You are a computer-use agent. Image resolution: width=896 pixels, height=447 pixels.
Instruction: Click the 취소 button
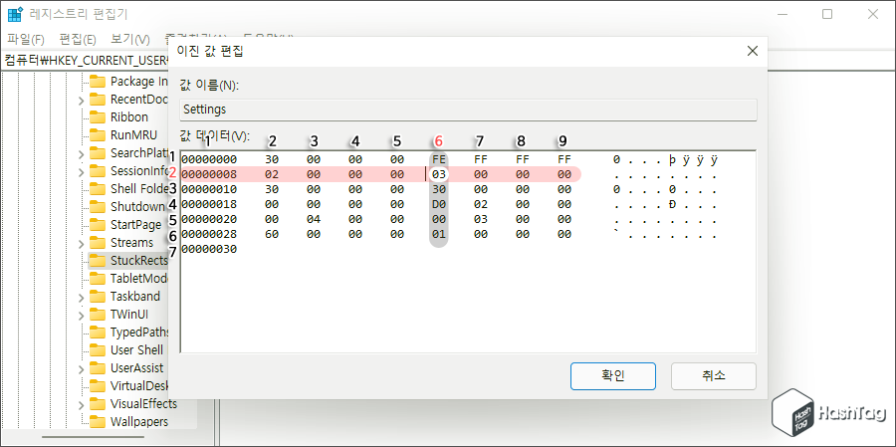point(713,376)
